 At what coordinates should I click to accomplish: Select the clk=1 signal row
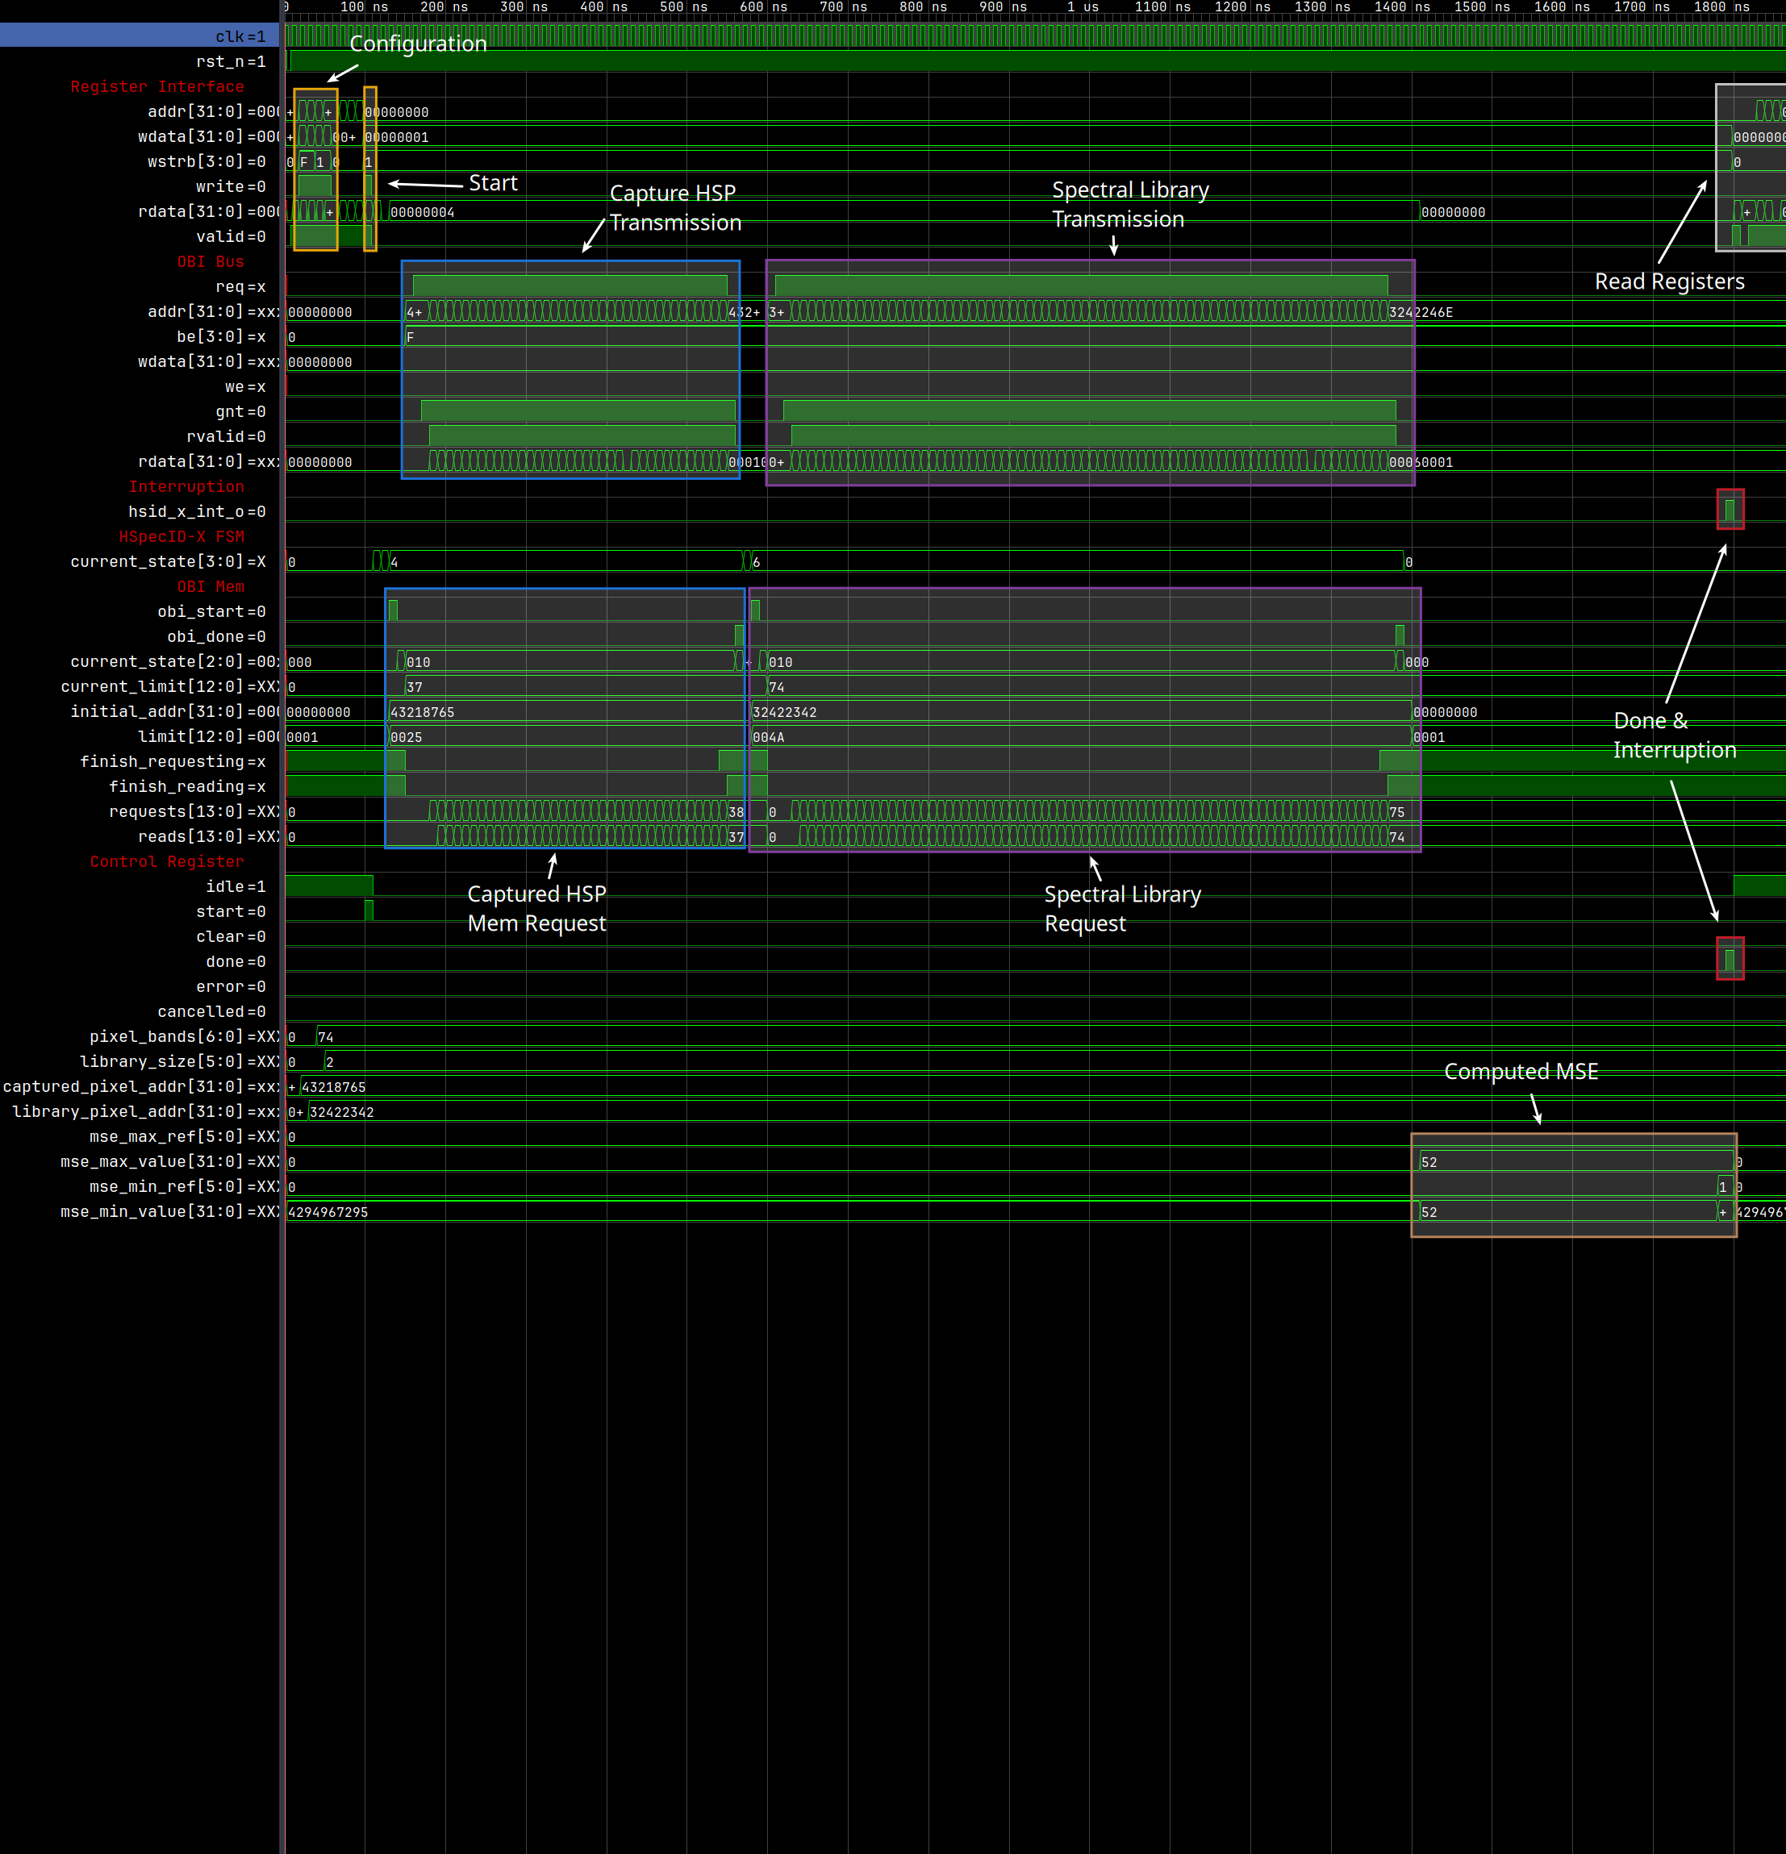(x=139, y=36)
